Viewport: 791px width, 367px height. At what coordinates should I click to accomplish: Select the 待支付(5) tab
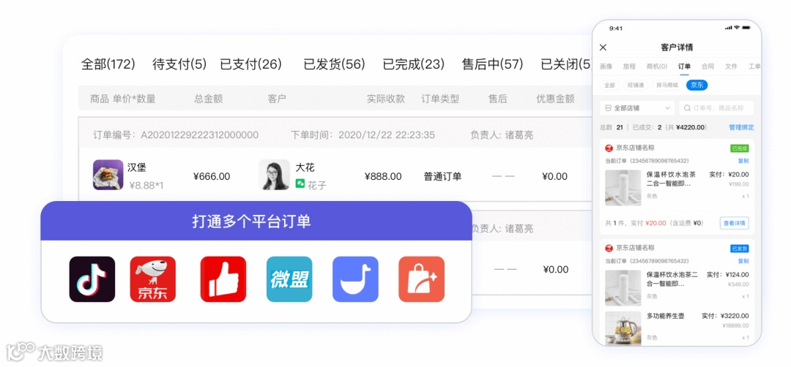(x=179, y=64)
